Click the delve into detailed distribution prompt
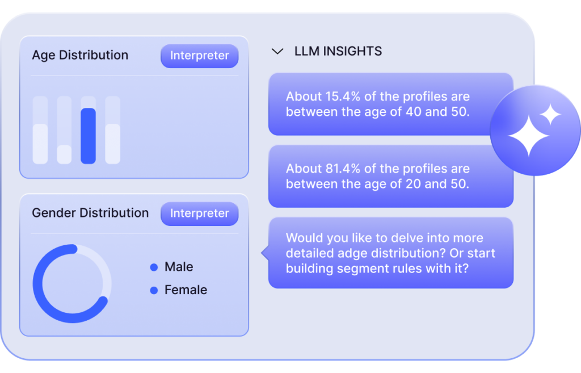The image size is (581, 373). tap(390, 253)
